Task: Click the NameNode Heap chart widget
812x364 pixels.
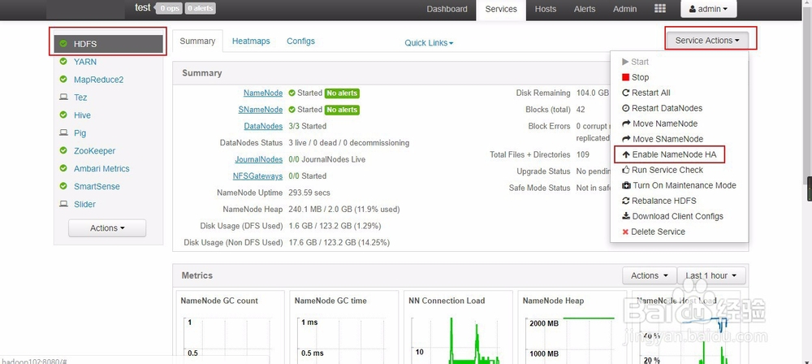Action: pos(570,327)
